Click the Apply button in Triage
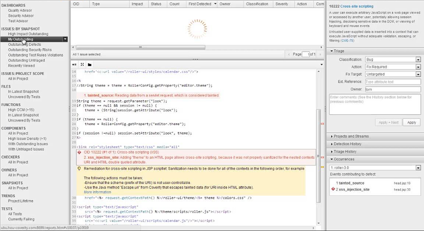 (412, 122)
